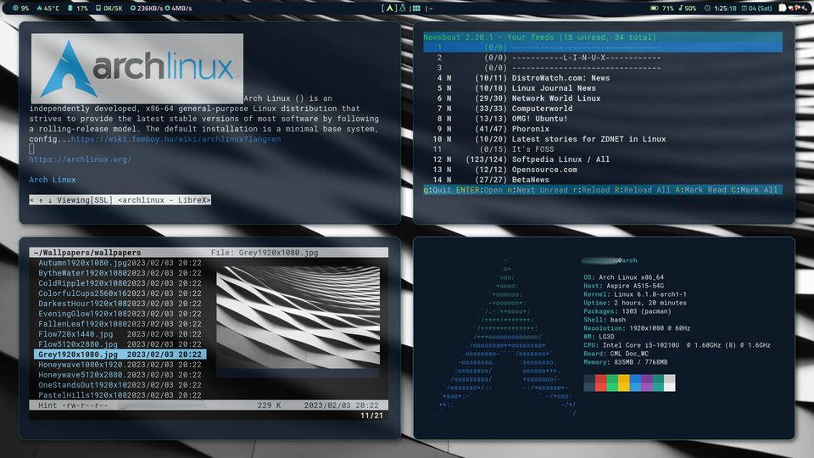
Task: Click A:Mark Read in Newsboat hint bar
Action: (x=700, y=190)
